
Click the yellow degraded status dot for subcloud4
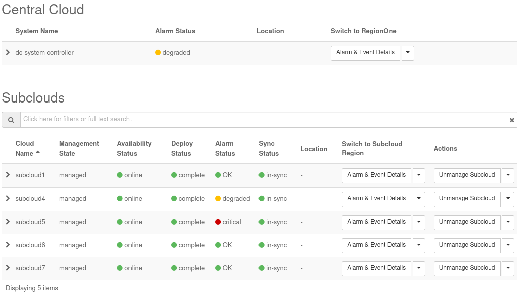218,199
